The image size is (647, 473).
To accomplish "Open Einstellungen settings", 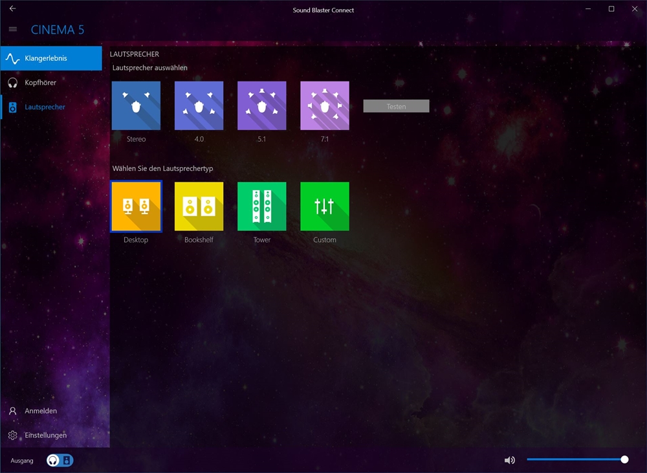I will [45, 435].
